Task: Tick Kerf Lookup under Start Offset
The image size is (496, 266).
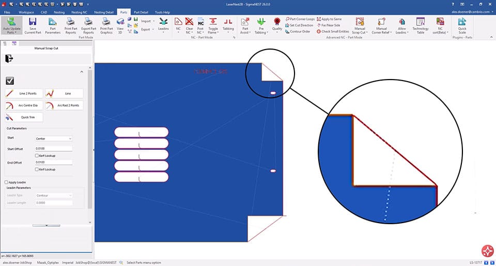Action: tap(36, 155)
